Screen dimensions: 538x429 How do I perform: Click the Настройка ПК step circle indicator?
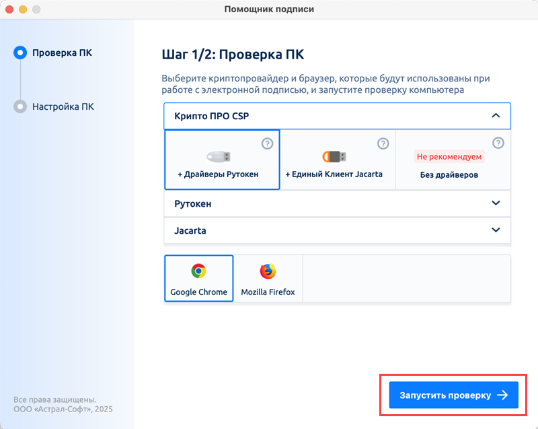(x=20, y=106)
